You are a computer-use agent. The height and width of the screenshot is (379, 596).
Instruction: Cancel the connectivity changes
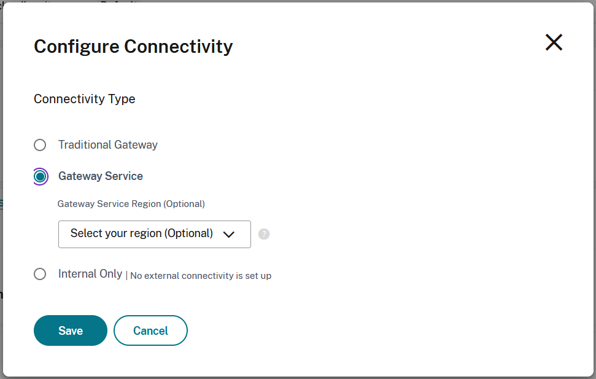pos(150,330)
